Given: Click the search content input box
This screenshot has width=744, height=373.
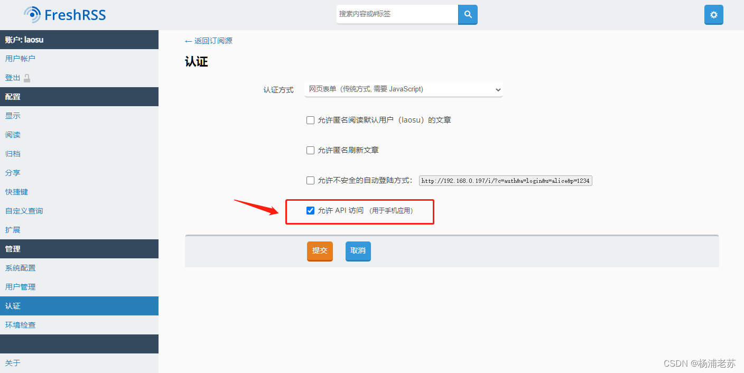Looking at the screenshot, I should 396,14.
